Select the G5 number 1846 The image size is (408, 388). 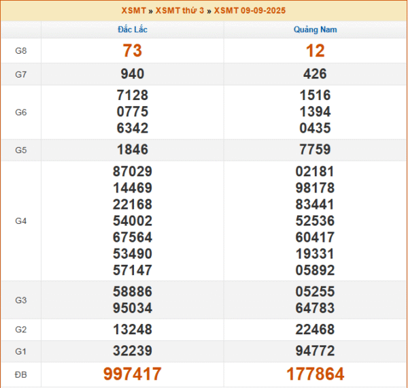click(x=132, y=150)
